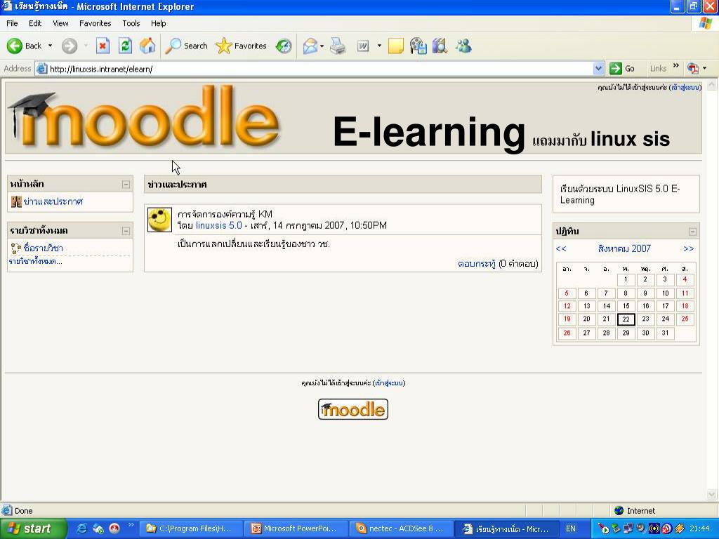Select day 15 in the calendar
The height and width of the screenshot is (539, 719).
coord(626,306)
